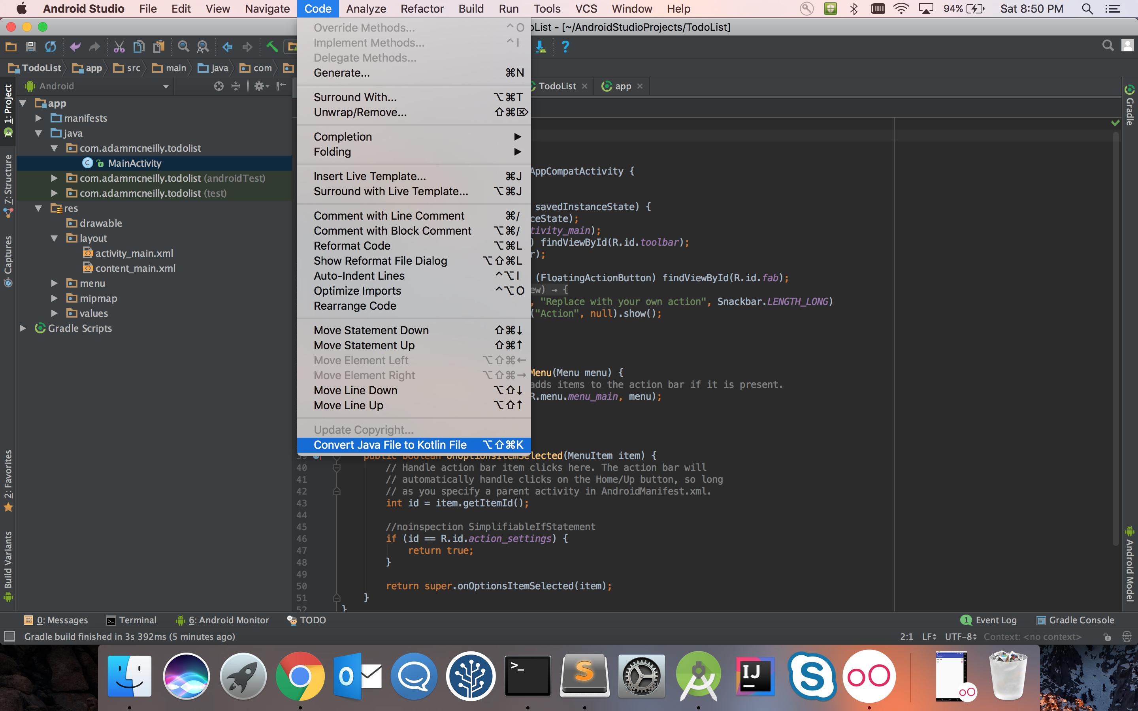Click the Save All floppy icon
This screenshot has height=711, width=1138.
30,47
